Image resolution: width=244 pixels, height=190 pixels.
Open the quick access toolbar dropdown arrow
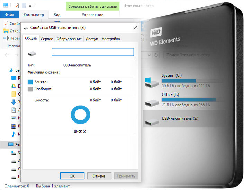point(30,6)
